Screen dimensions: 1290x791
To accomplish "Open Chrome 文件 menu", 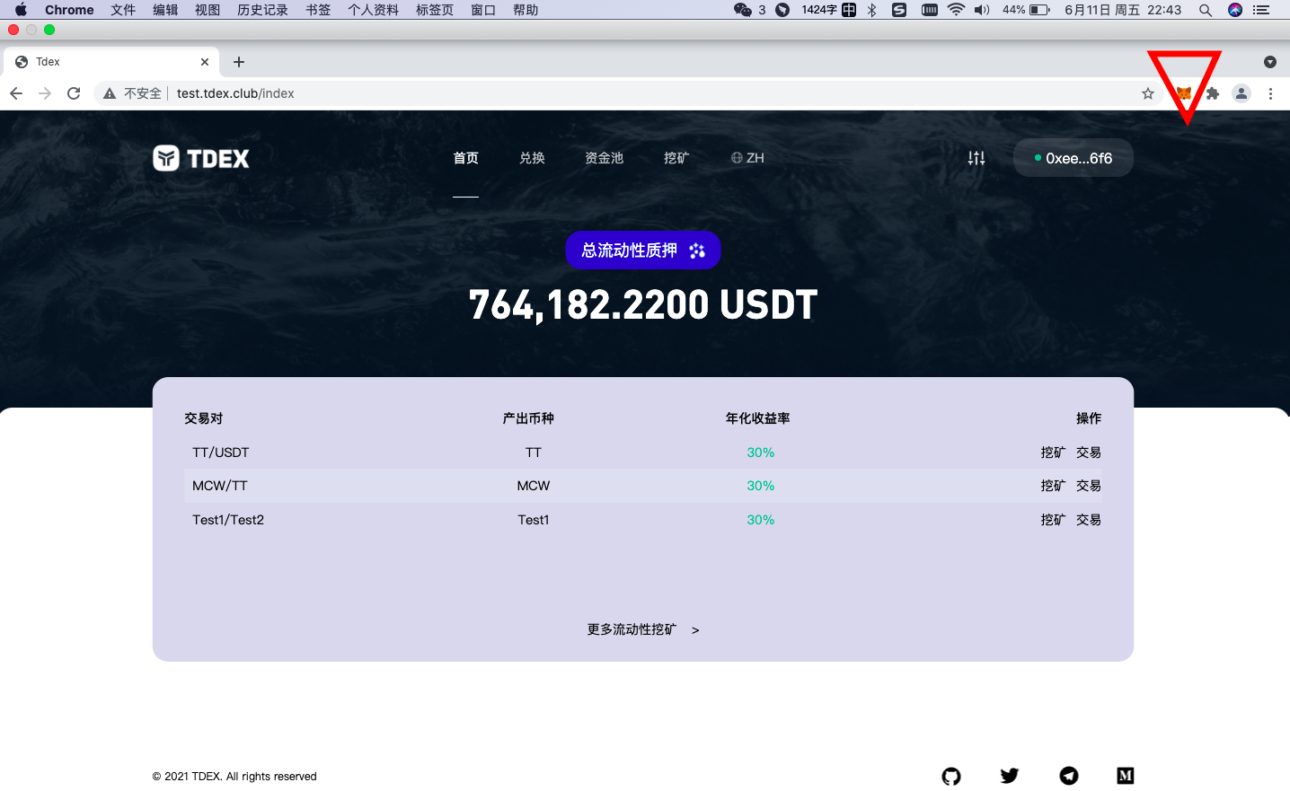I will 123,10.
